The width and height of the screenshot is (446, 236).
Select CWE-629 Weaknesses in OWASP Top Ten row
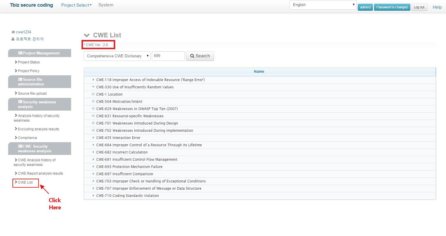[x=260, y=109]
